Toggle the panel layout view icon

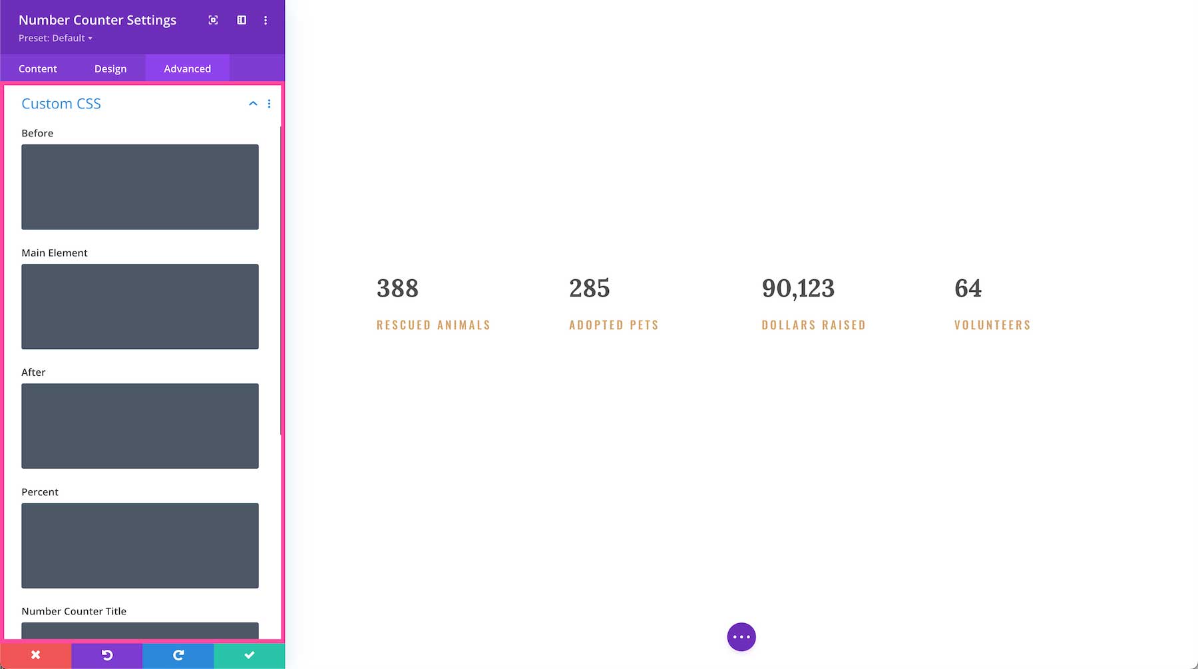tap(241, 20)
